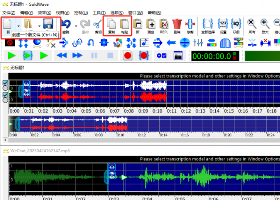Screen dimensions: 280x200
Task: Click the Undo (撤销) arrow icon
Action: (66, 24)
